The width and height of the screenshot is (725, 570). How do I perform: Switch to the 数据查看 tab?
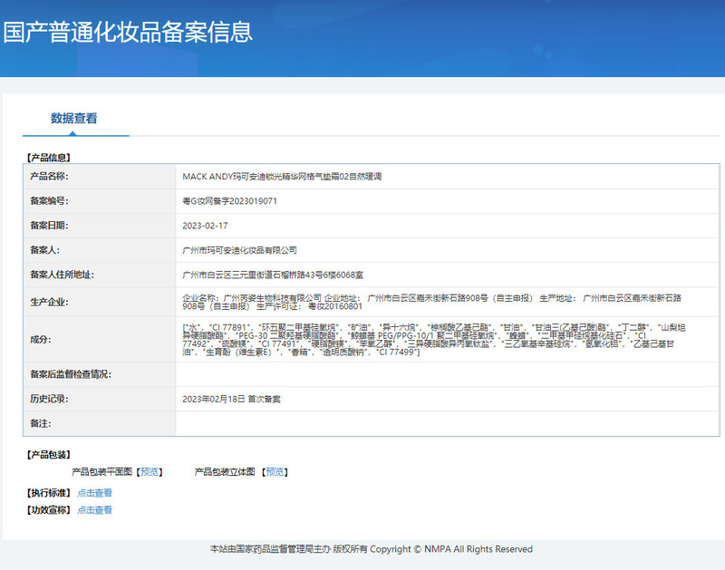(x=74, y=119)
